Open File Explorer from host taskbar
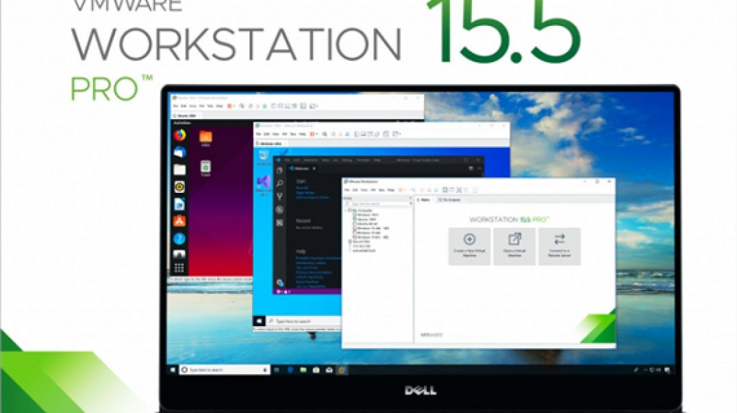Image resolution: width=737 pixels, height=413 pixels. [x=303, y=371]
